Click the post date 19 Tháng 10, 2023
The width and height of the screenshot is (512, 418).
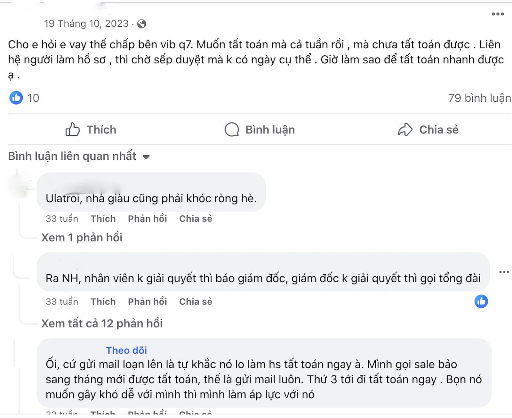coord(86,24)
